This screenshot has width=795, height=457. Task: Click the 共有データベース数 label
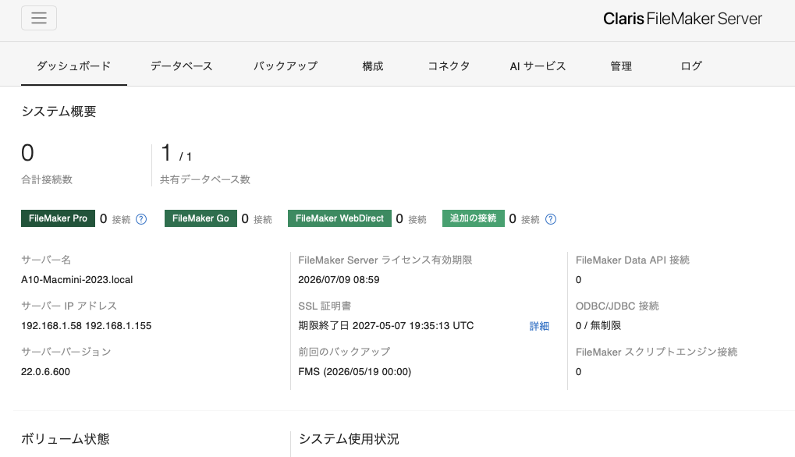(x=205, y=179)
